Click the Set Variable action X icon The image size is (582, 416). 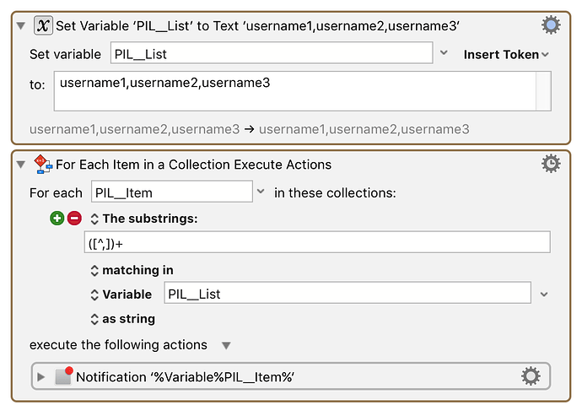(43, 25)
